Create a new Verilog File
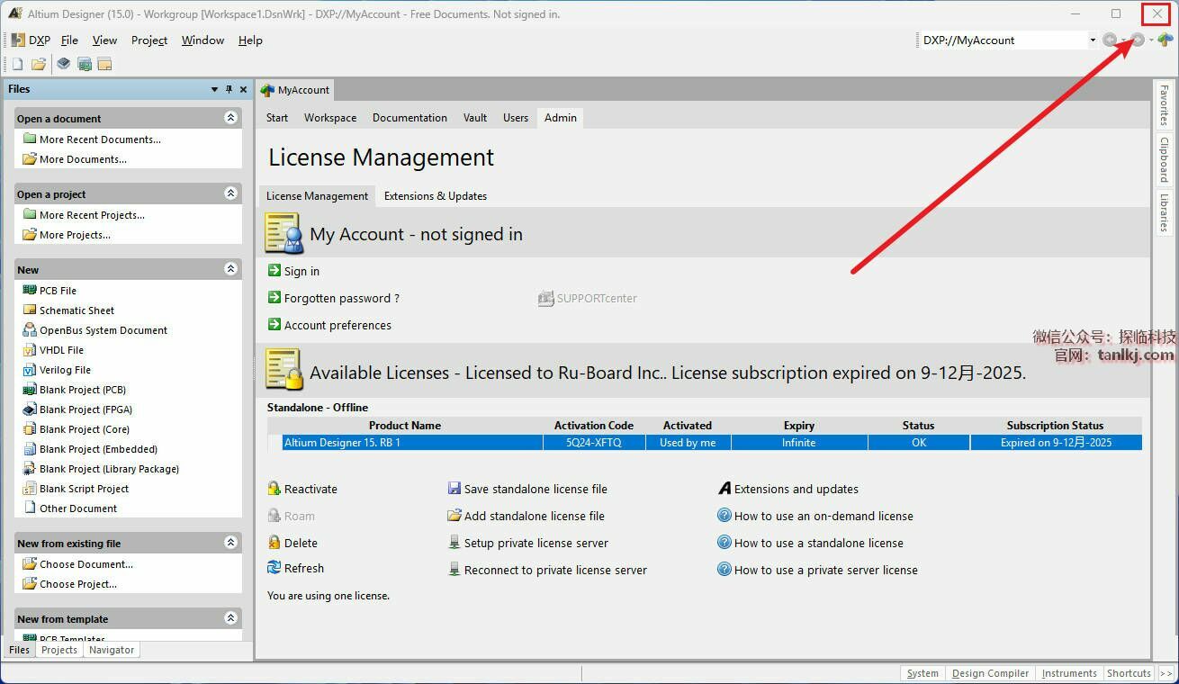The width and height of the screenshot is (1179, 684). click(65, 370)
